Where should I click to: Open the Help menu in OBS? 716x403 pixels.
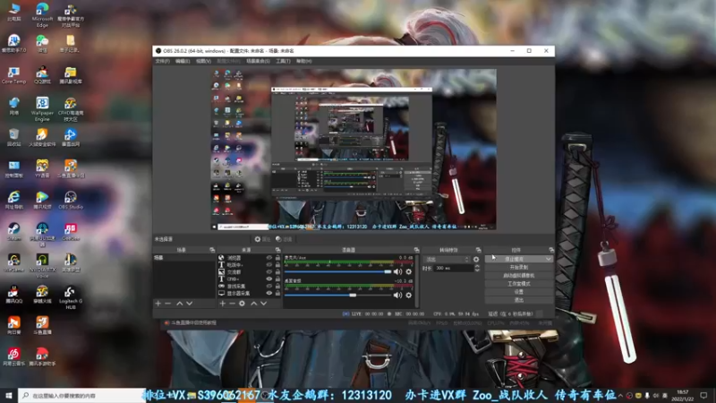coord(303,61)
